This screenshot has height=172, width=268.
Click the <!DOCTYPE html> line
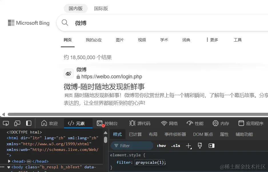(x=24, y=132)
